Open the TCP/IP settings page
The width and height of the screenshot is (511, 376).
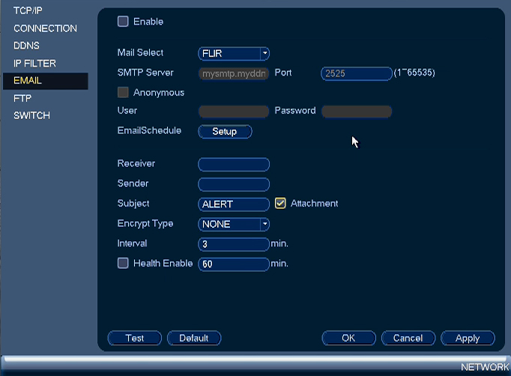point(28,10)
